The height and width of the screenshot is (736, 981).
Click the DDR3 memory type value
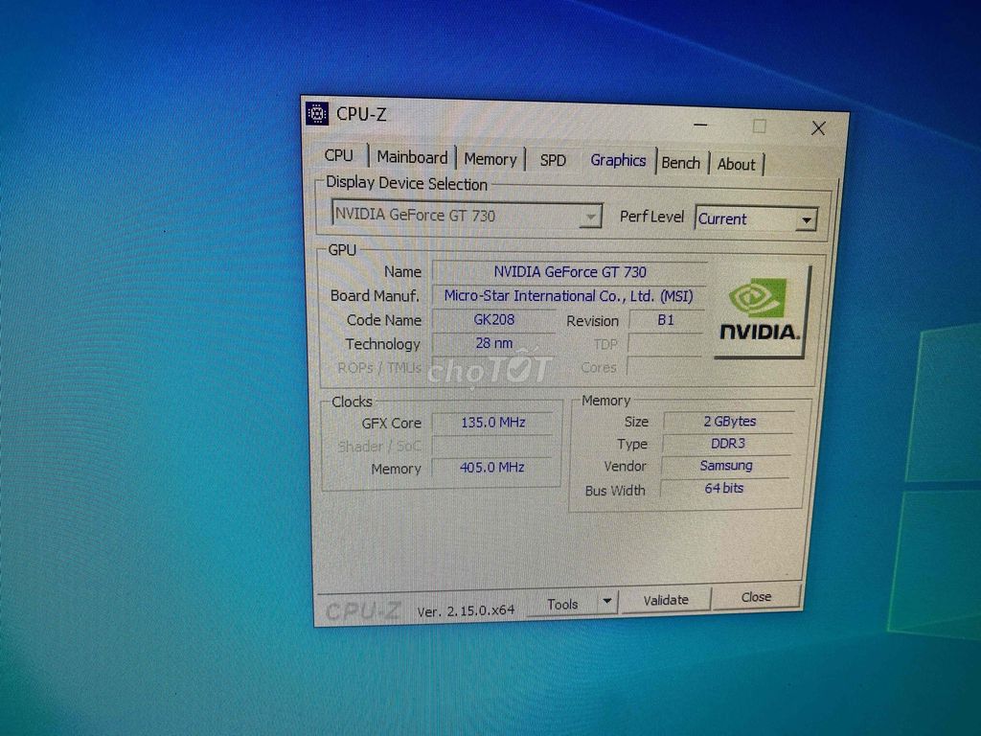pos(728,443)
